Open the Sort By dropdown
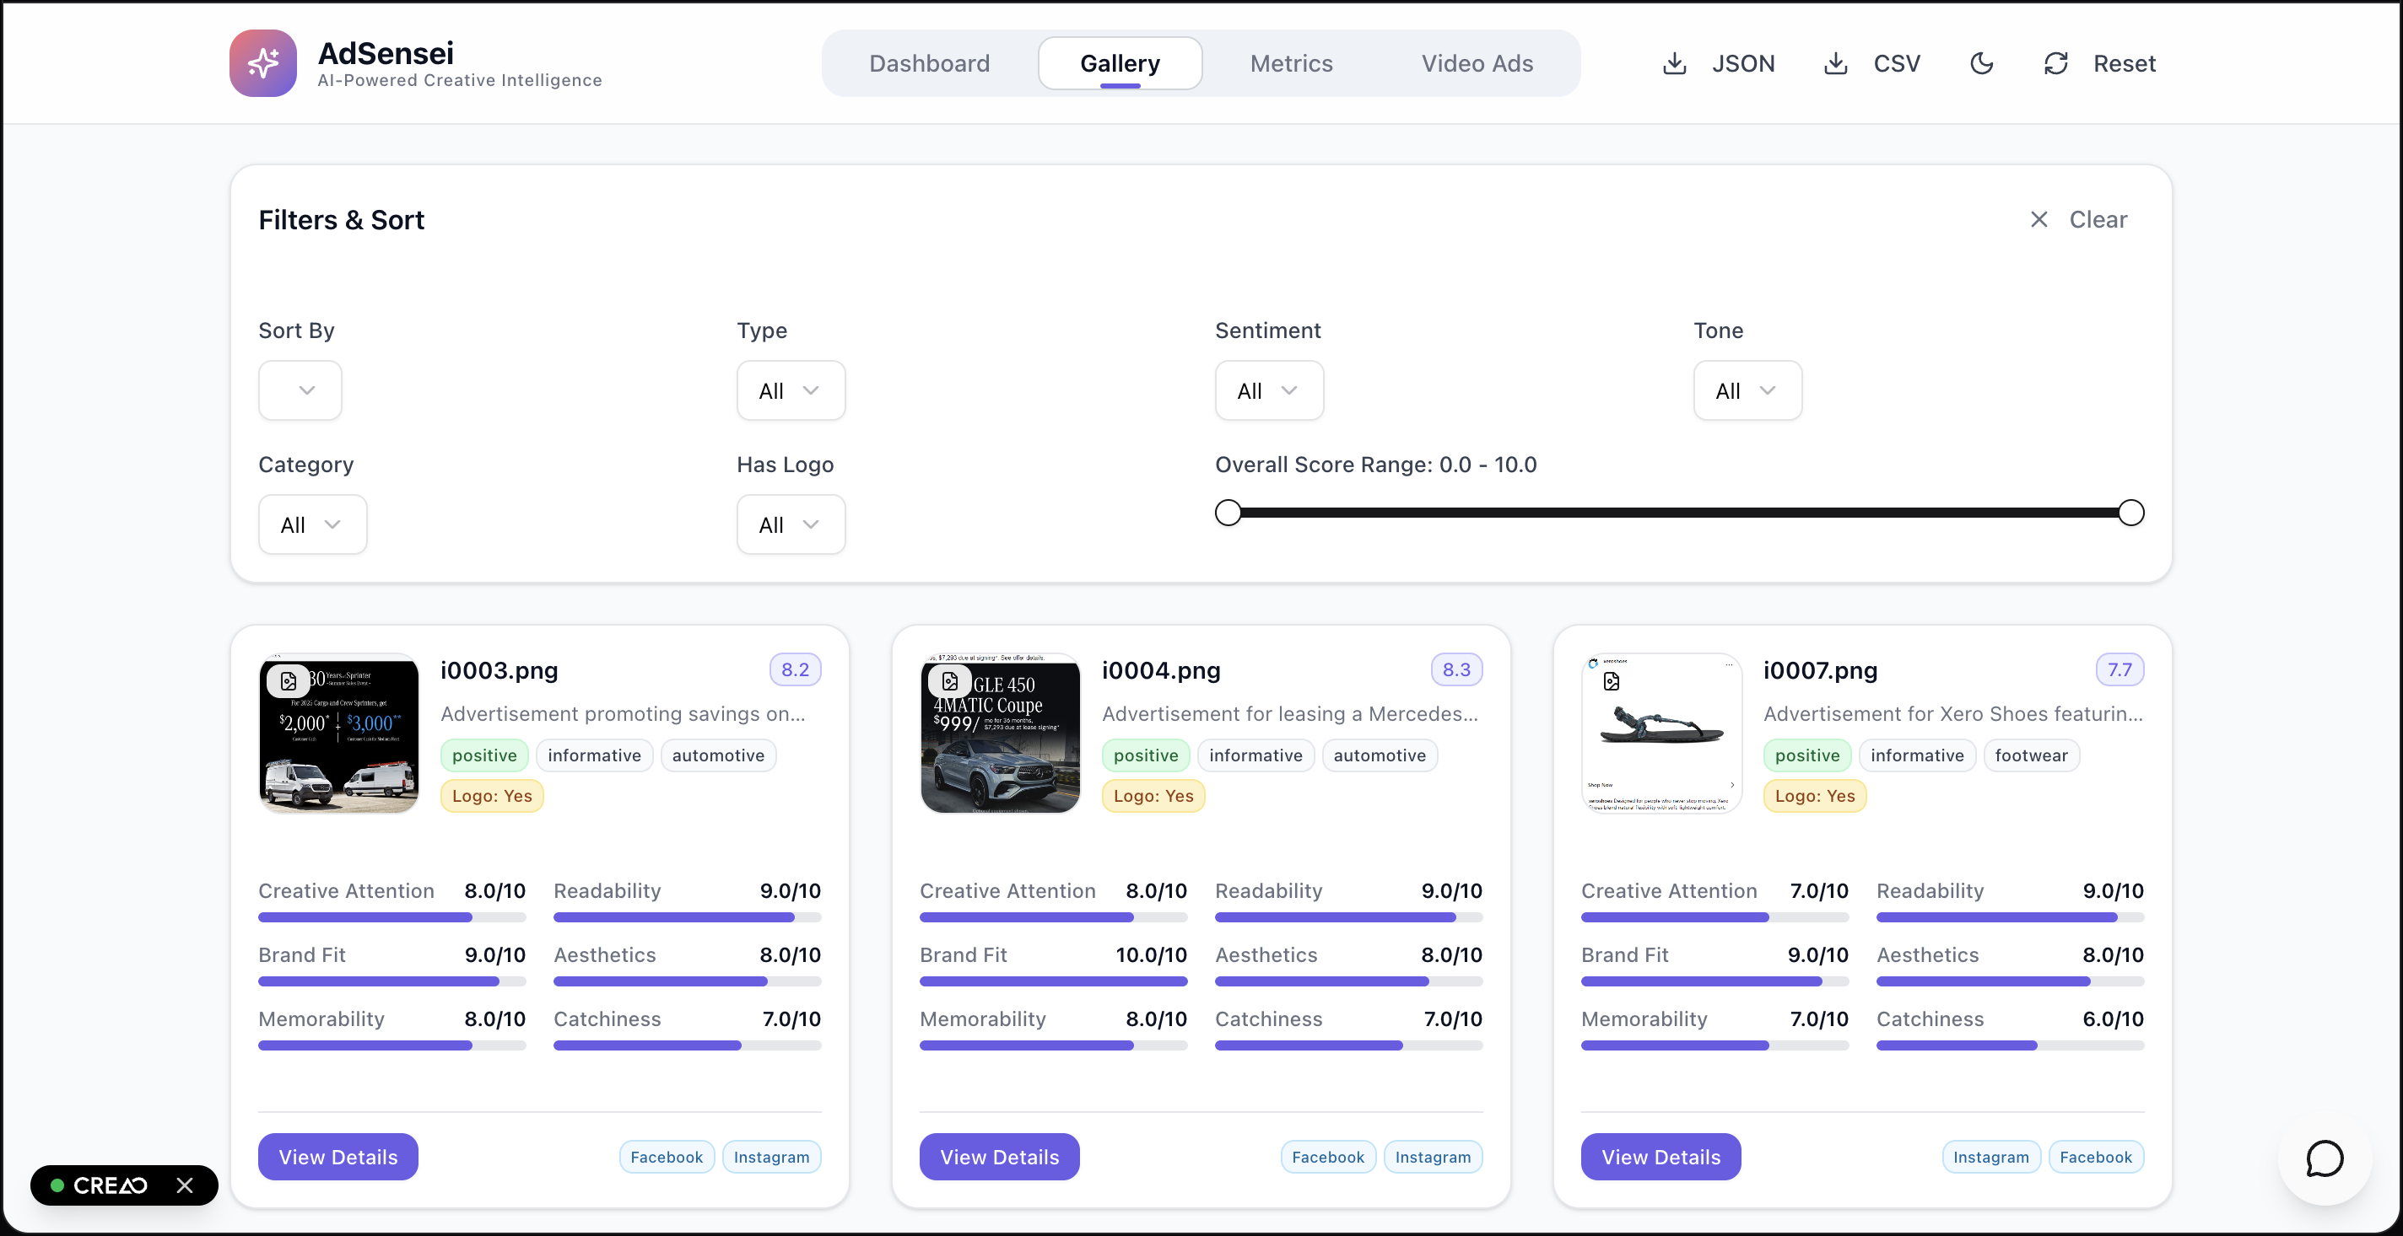 (300, 390)
